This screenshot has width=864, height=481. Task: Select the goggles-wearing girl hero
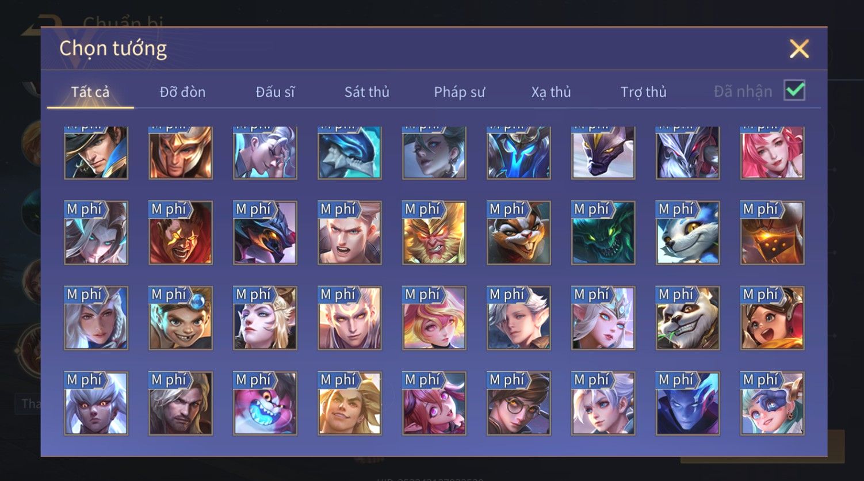tap(773, 318)
